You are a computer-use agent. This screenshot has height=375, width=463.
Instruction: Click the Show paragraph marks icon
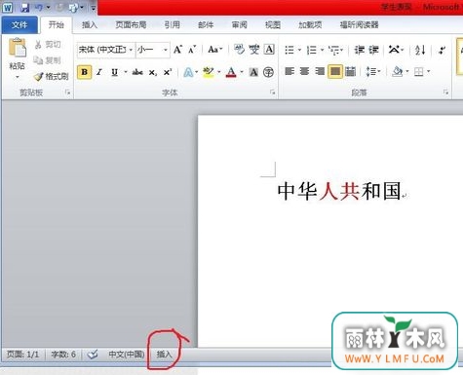pos(442,51)
